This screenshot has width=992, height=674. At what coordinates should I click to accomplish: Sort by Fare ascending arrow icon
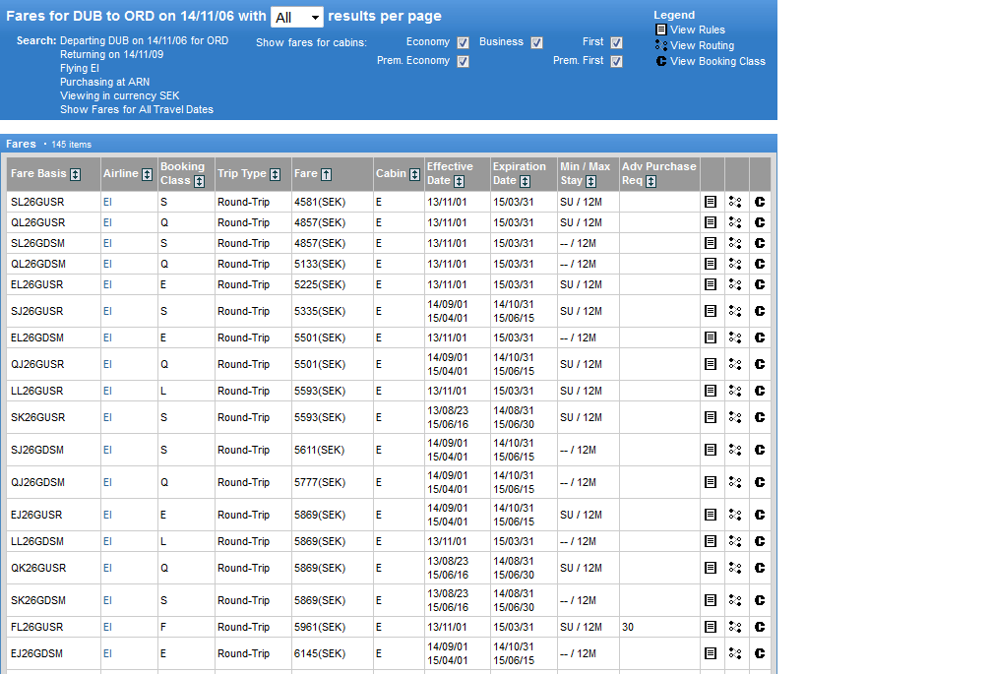pos(326,174)
